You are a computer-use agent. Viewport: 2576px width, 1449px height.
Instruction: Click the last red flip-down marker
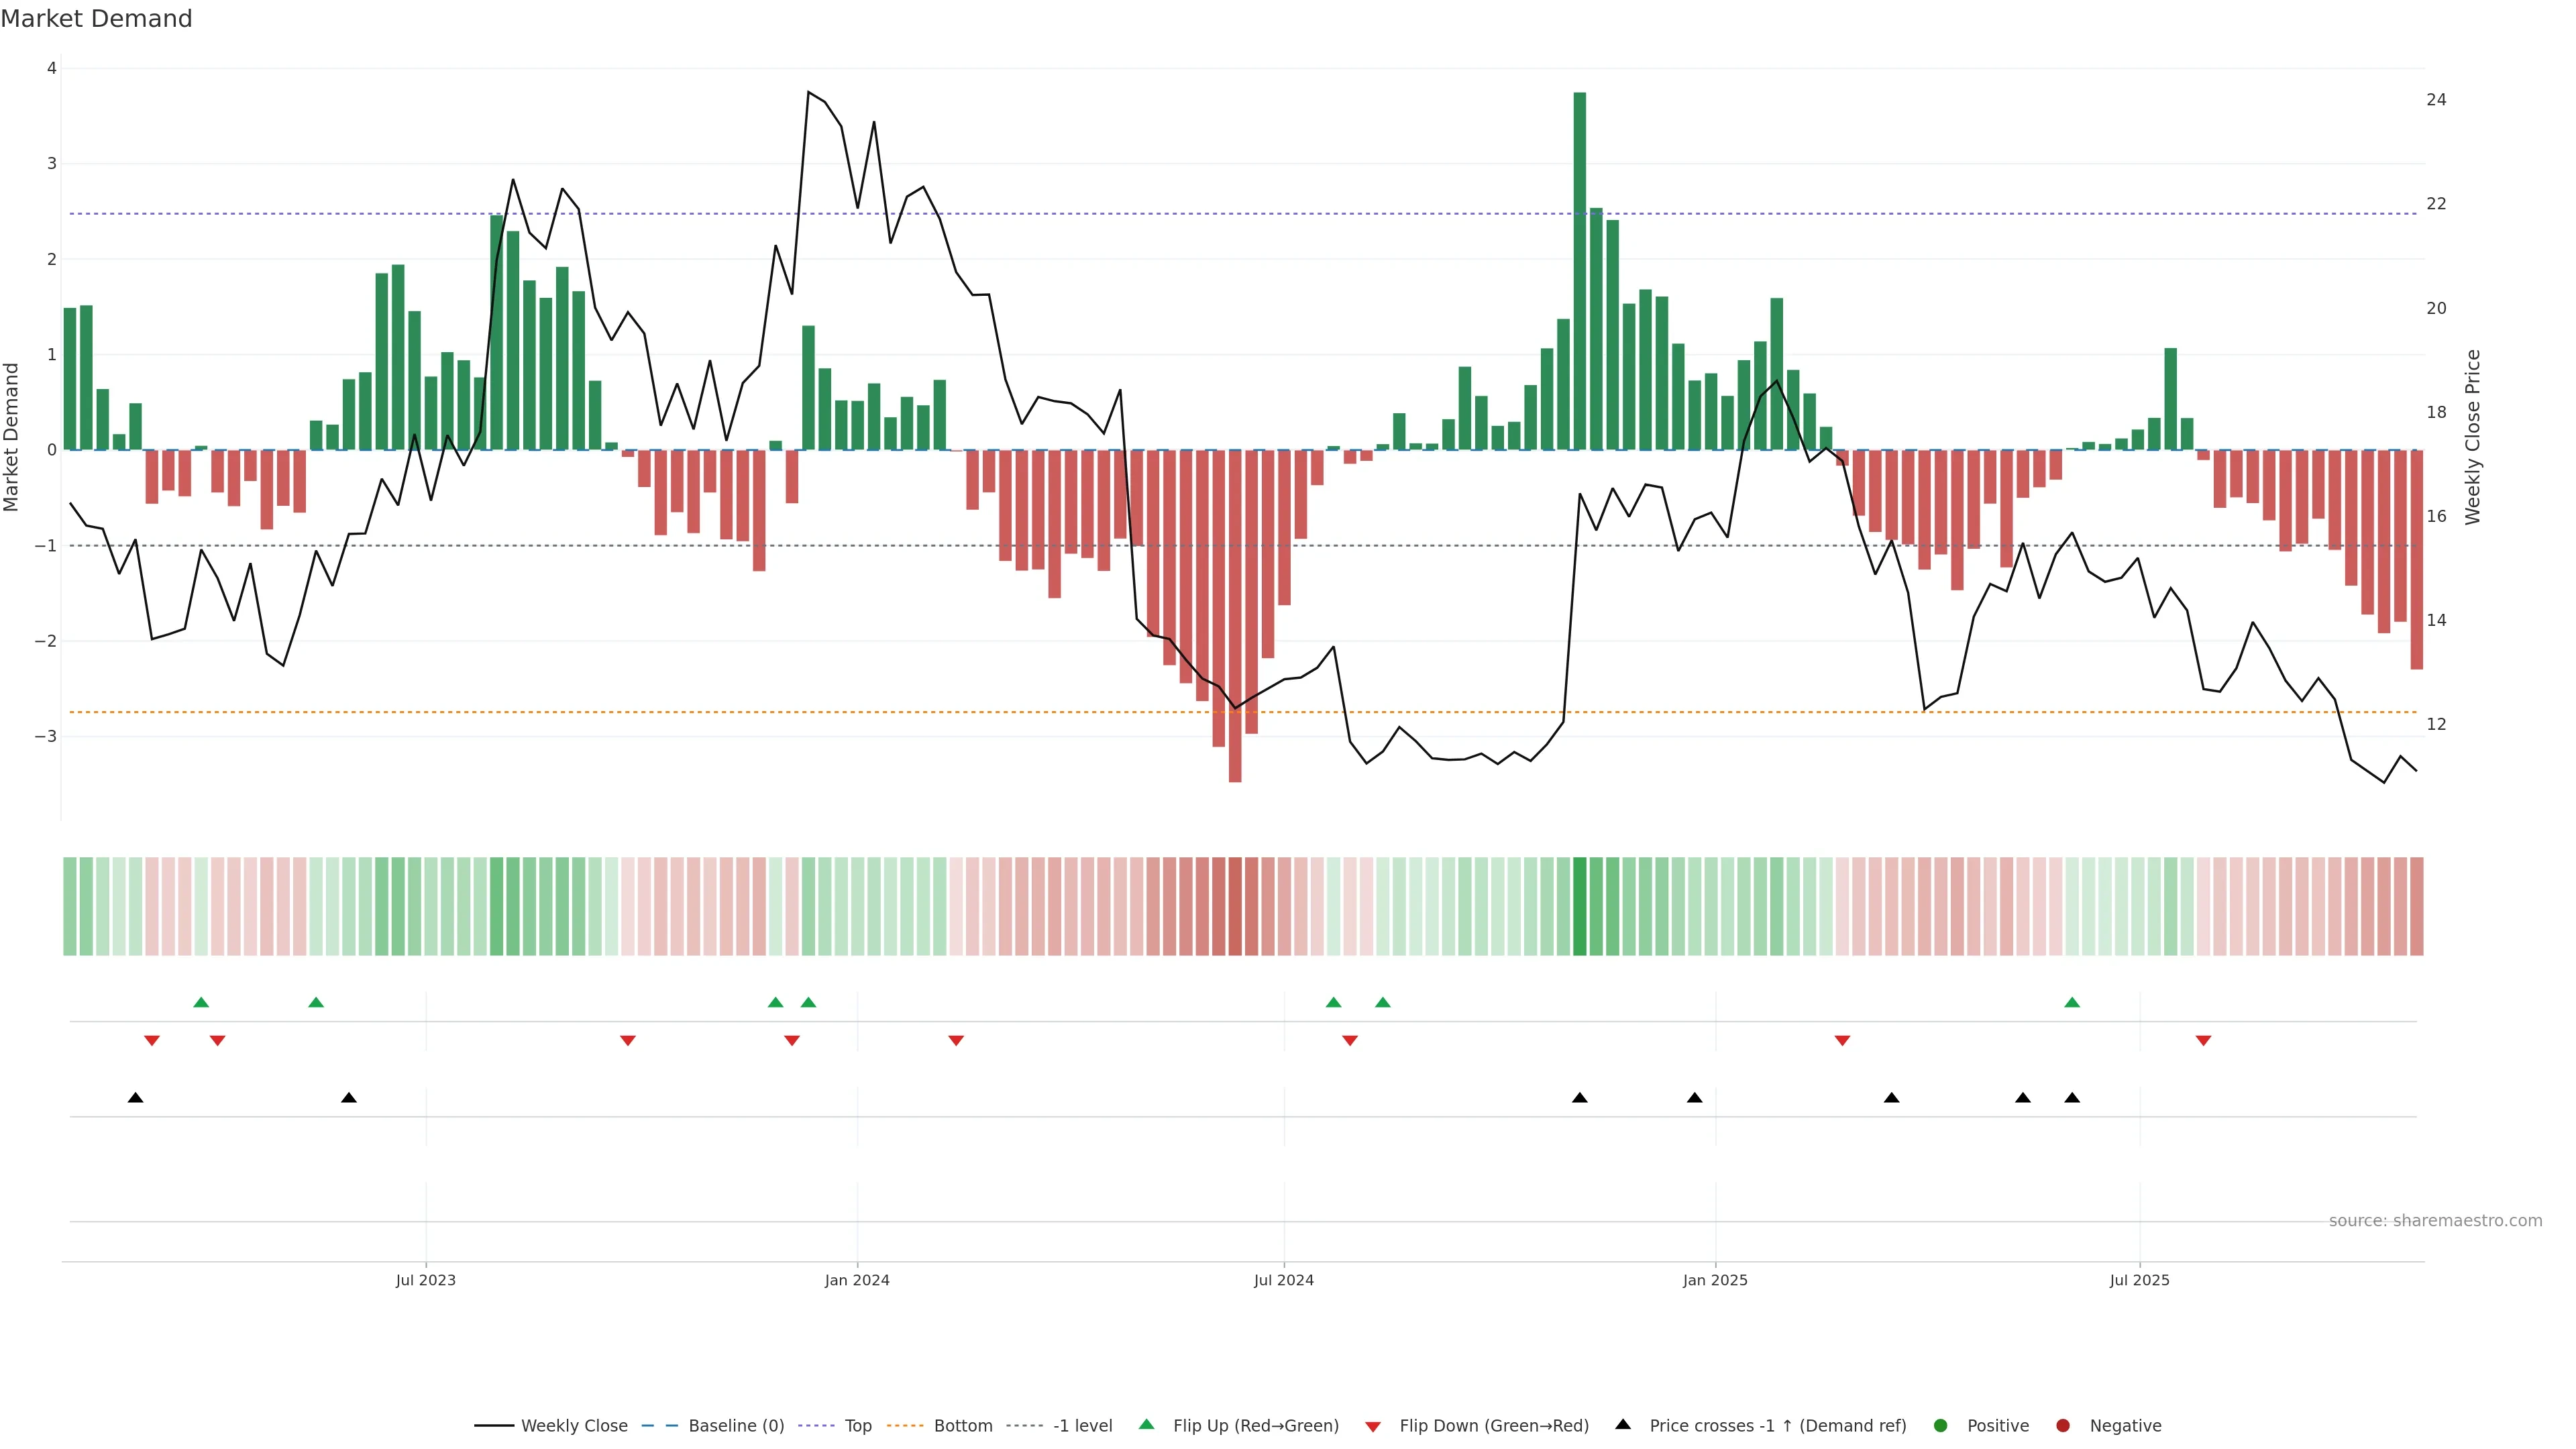(2203, 1041)
